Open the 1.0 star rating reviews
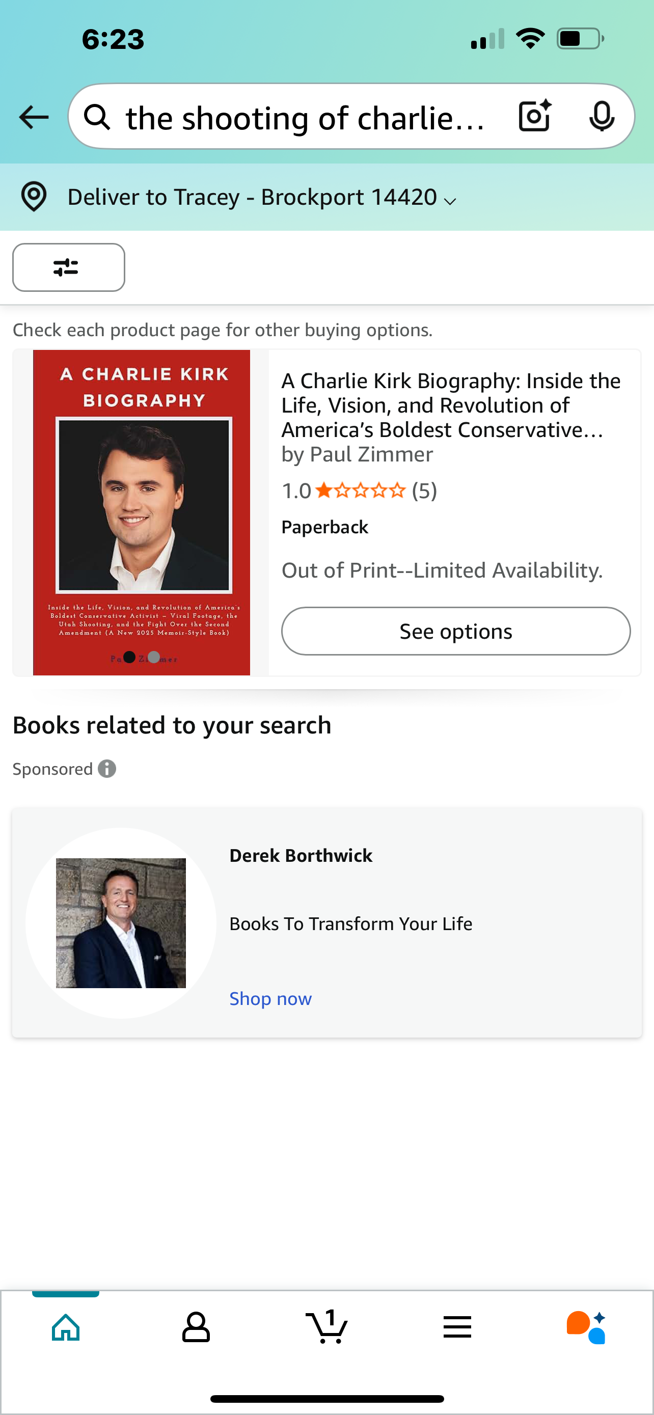This screenshot has height=1415, width=654. [360, 491]
